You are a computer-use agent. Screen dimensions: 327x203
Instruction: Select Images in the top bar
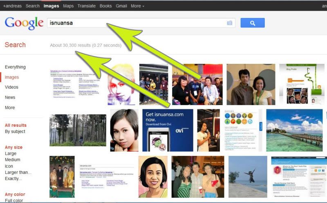[52, 6]
